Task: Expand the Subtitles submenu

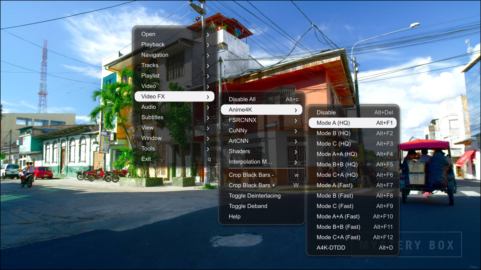Action: [x=174, y=117]
